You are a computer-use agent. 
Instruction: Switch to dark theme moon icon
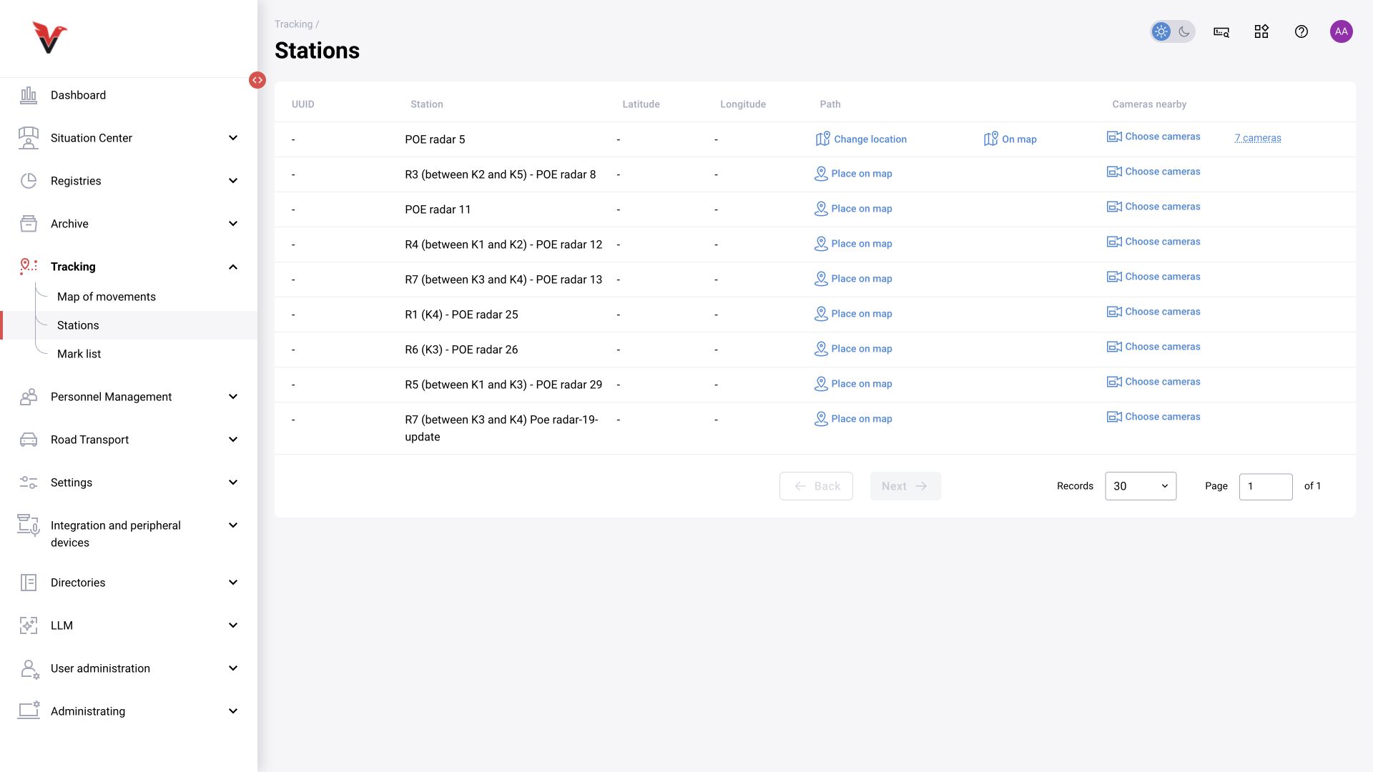pyautogui.click(x=1184, y=31)
